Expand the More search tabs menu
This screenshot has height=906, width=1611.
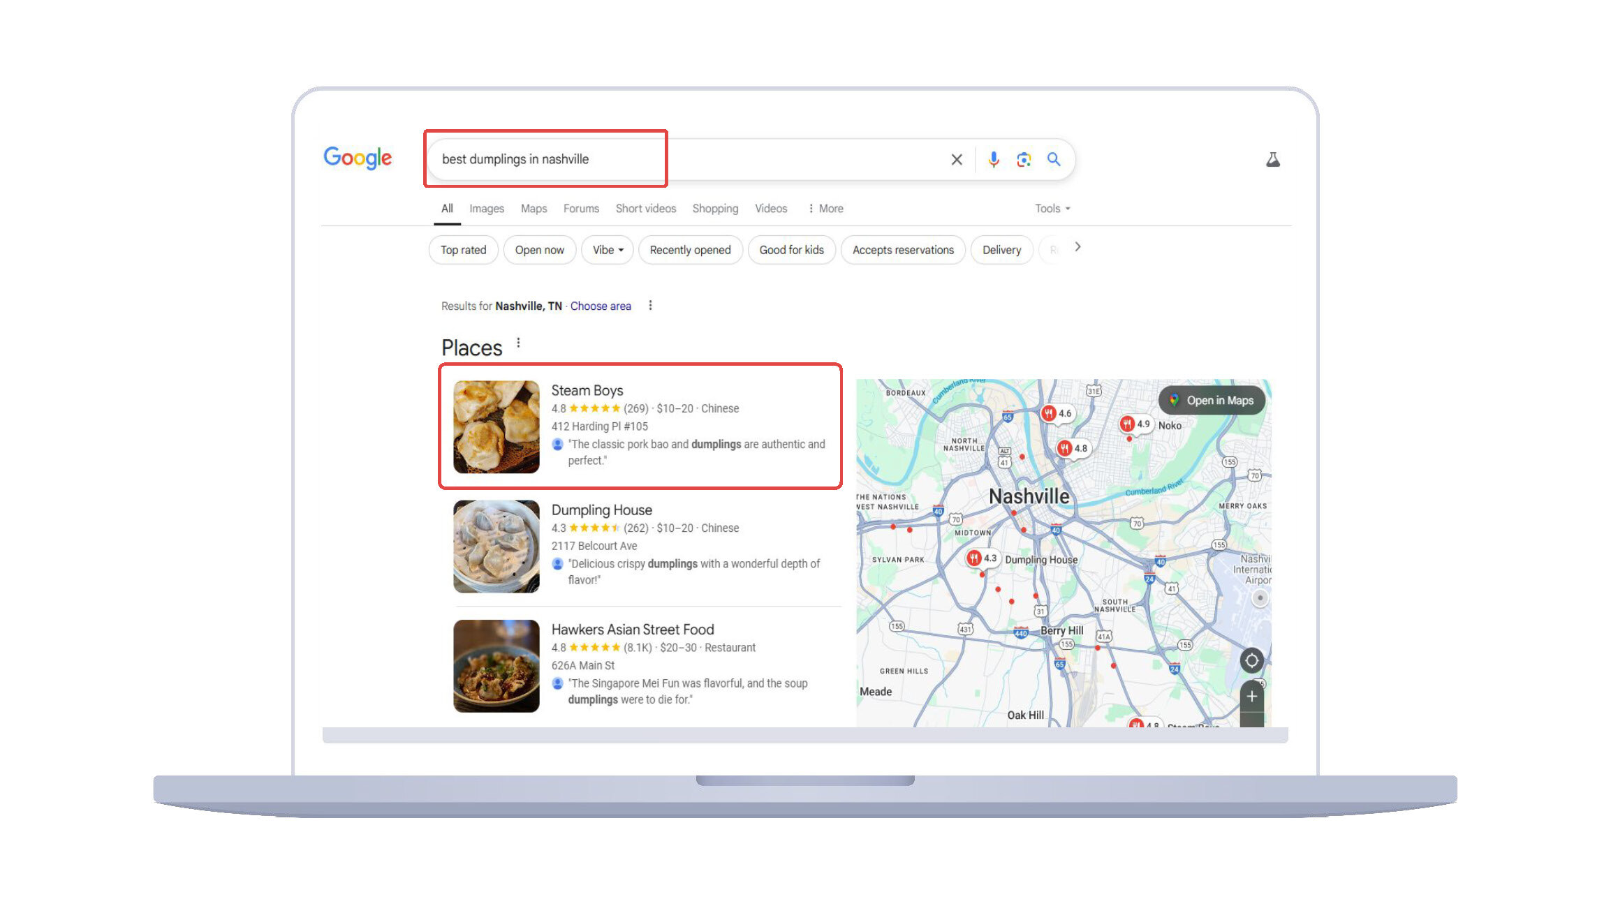[825, 209]
